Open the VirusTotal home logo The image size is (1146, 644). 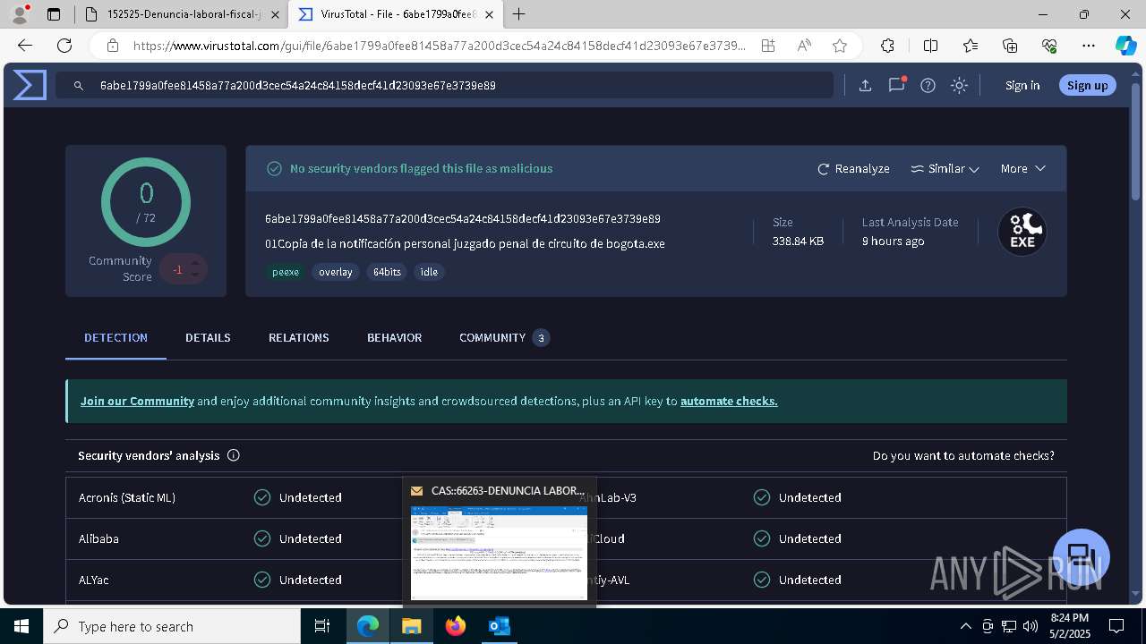[30, 85]
